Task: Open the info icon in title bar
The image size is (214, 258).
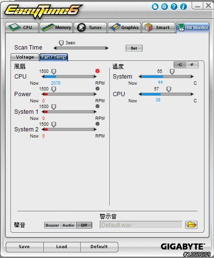Action: point(184,7)
